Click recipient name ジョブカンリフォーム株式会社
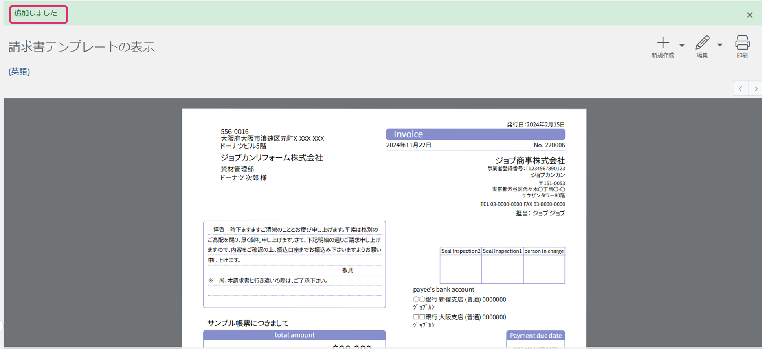 [272, 158]
